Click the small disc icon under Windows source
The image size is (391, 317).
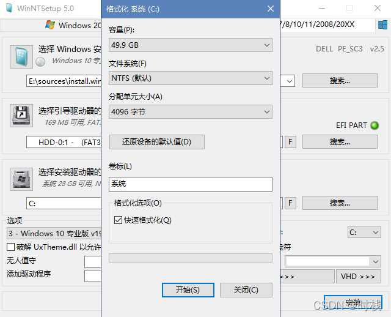40,62
